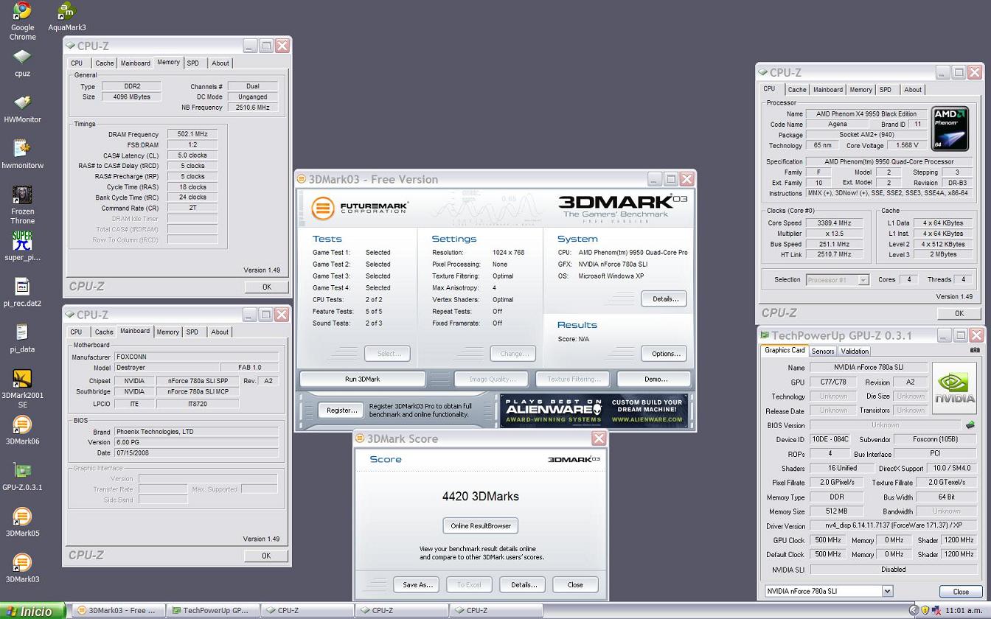
Task: Click Details in 3DMark Score dialog
Action: pos(524,585)
